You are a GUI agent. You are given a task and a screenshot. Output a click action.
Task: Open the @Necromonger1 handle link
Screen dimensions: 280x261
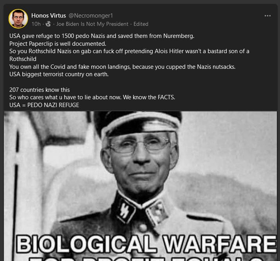[x=91, y=16]
